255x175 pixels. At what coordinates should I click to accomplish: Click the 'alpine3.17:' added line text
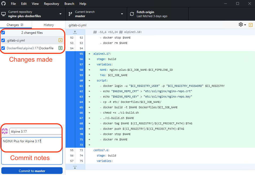[102, 54]
